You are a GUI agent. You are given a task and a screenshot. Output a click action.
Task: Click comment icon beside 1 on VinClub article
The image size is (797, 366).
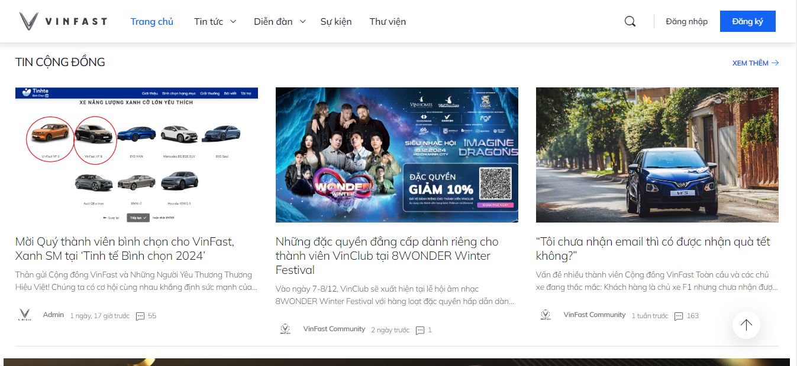(420, 331)
